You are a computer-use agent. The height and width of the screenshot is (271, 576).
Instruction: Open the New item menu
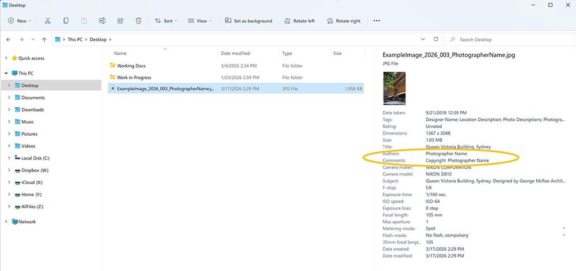[20, 21]
